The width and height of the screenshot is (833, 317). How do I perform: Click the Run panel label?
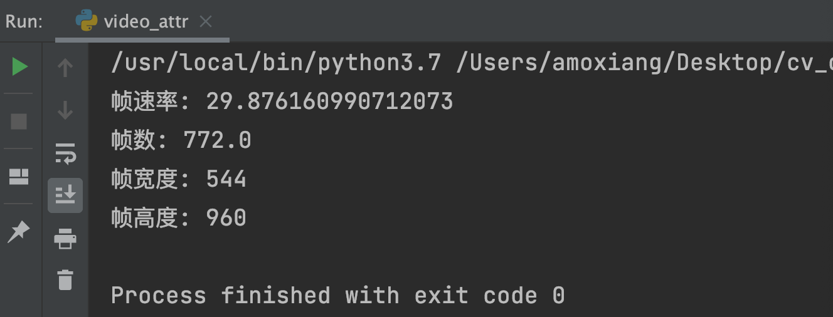[24, 22]
